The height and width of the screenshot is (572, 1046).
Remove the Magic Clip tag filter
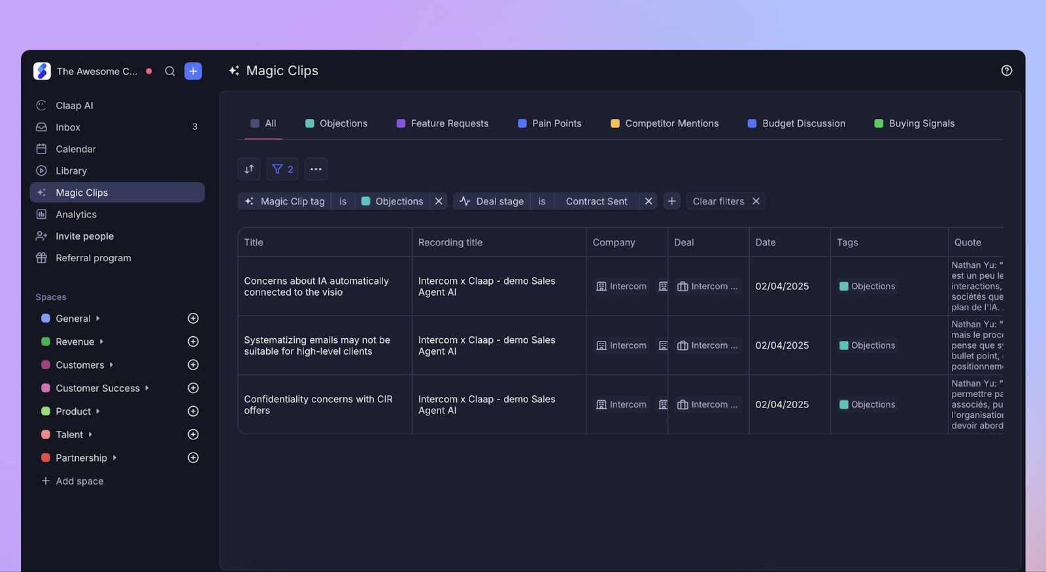tap(439, 201)
